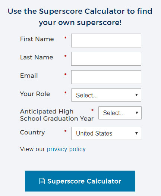Focus the Email text box
Viewport: 161px width, 196px height.
coord(106,77)
